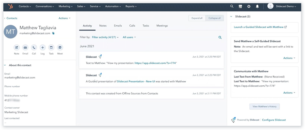305x130 pixels.
Task: Copy the contact email with copy icon
Action: click(53, 33)
